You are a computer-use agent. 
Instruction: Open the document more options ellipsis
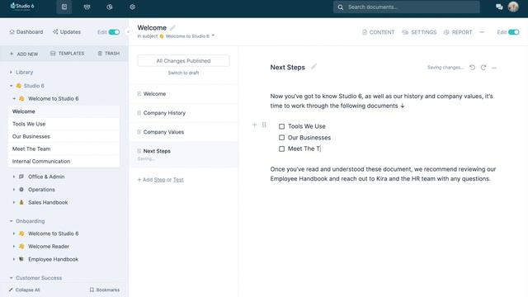pos(482,32)
